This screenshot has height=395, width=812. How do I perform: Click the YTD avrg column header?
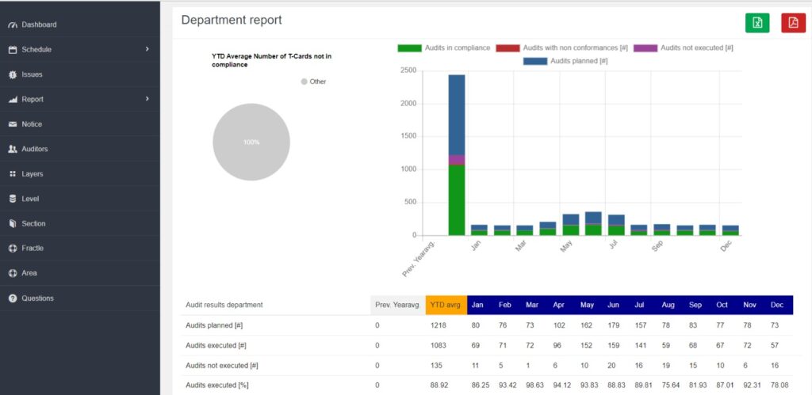[x=446, y=305]
